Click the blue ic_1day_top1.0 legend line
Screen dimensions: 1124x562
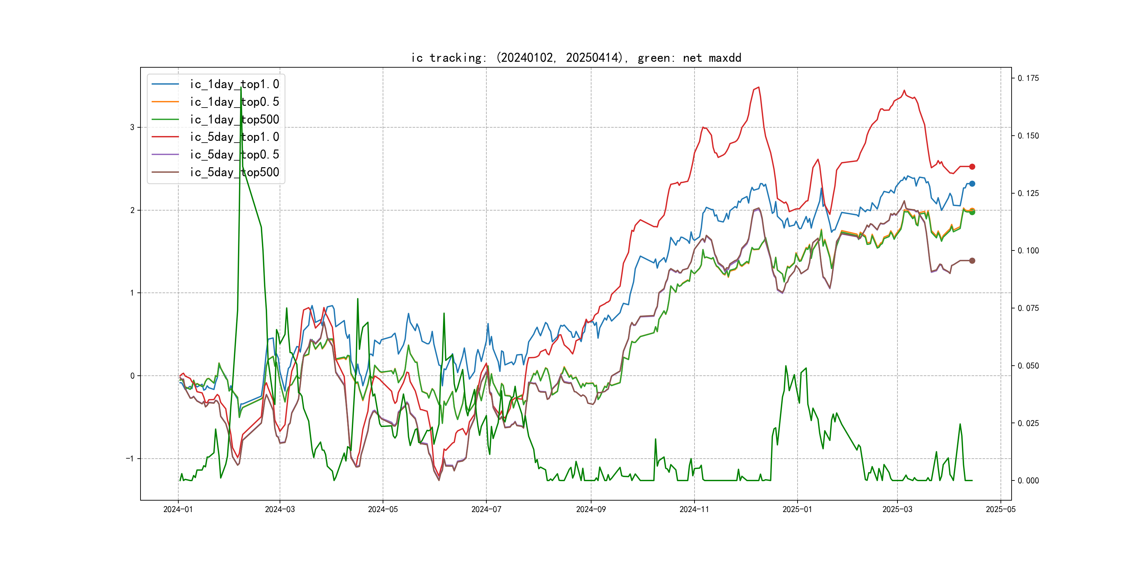click(x=165, y=84)
